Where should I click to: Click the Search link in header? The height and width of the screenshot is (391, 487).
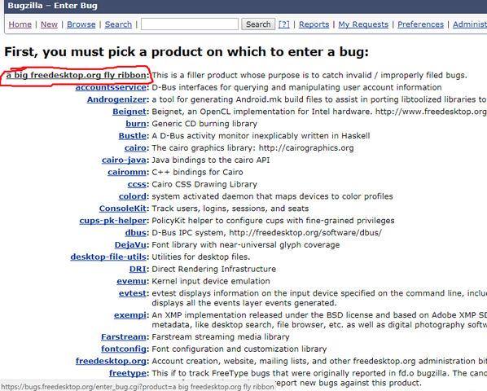pyautogui.click(x=118, y=24)
